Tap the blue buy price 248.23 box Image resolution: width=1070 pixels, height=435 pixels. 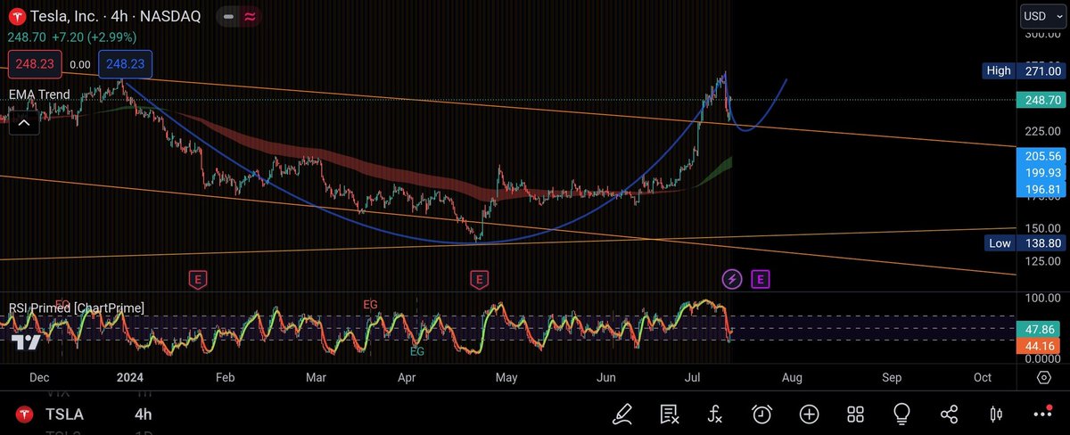click(x=126, y=64)
